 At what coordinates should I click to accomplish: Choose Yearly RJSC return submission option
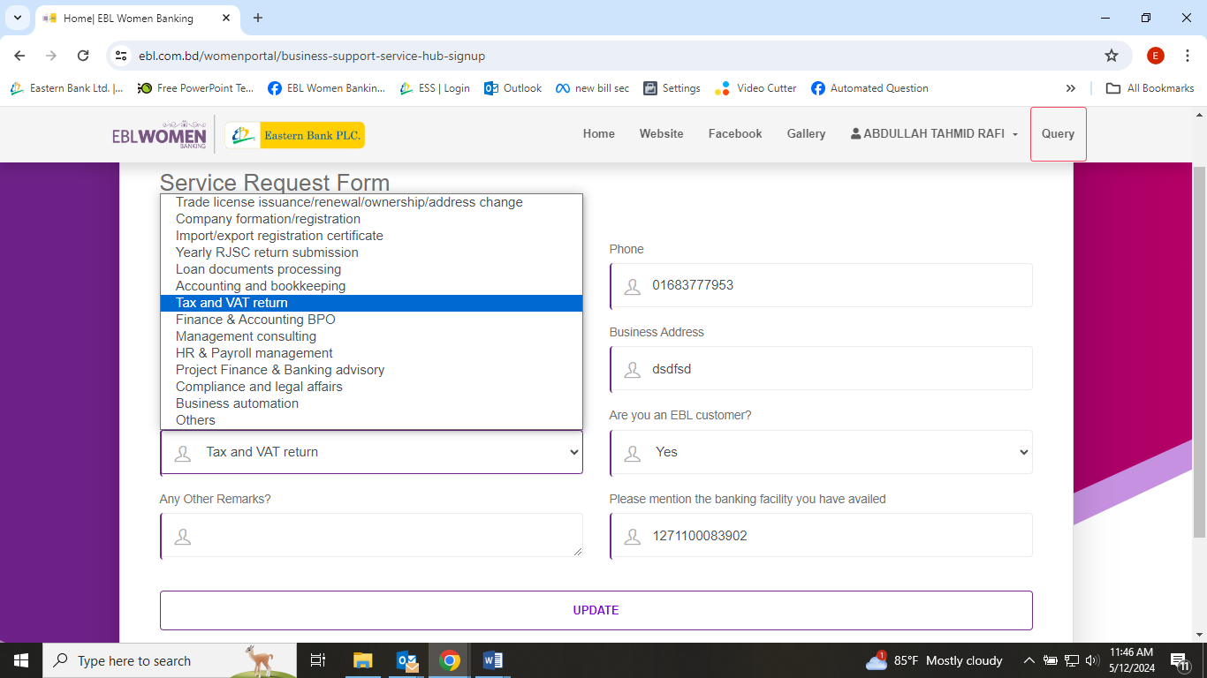371,252
